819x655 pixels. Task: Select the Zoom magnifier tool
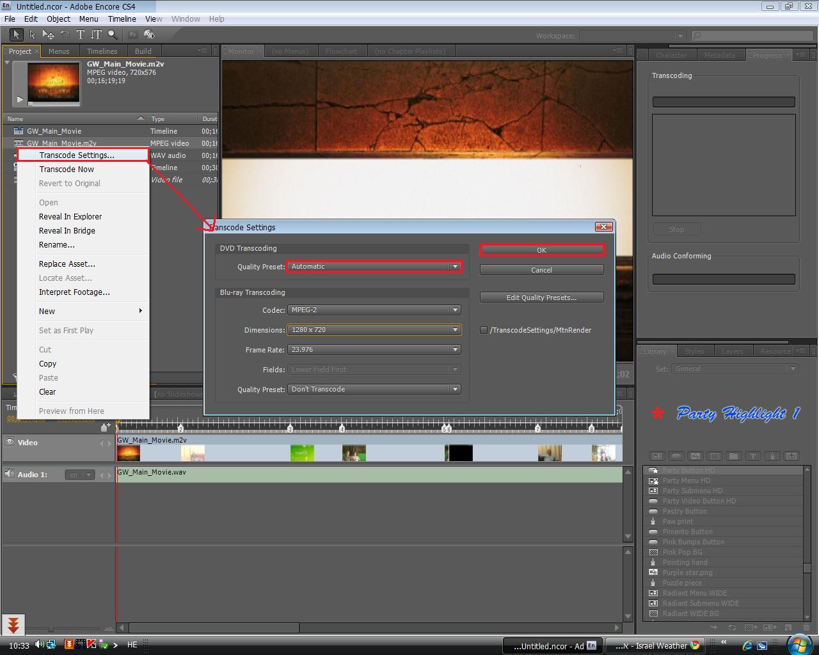[113, 35]
